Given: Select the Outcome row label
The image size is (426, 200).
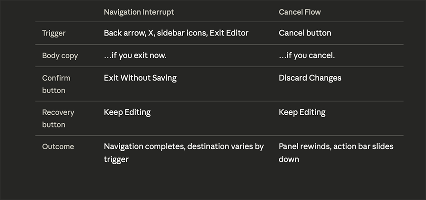Looking at the screenshot, I should point(58,147).
